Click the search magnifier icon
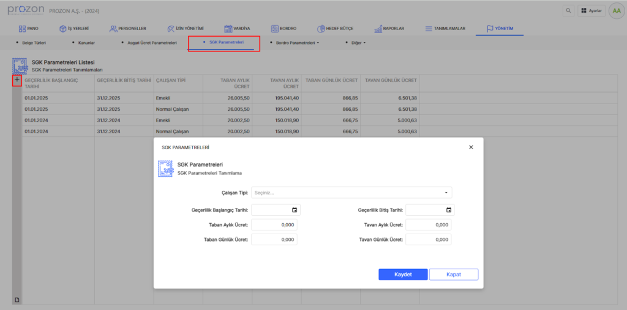This screenshot has width=627, height=310. [568, 11]
